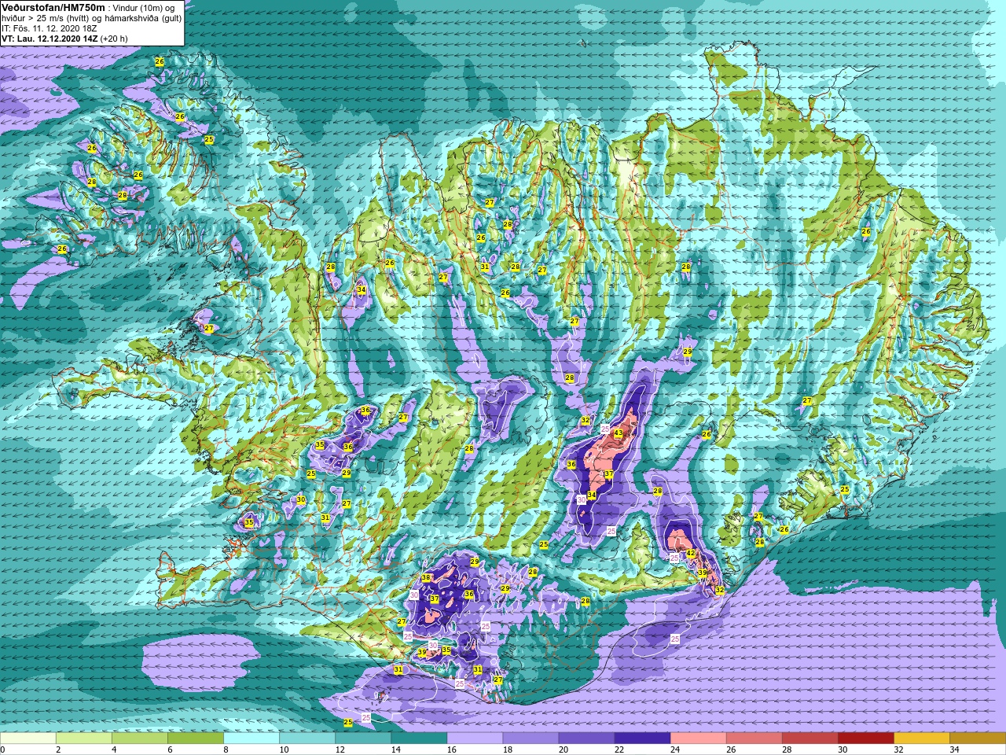Screen dimensions: 1006x755
Task: Click legend scale number 16
Action: [x=452, y=749]
